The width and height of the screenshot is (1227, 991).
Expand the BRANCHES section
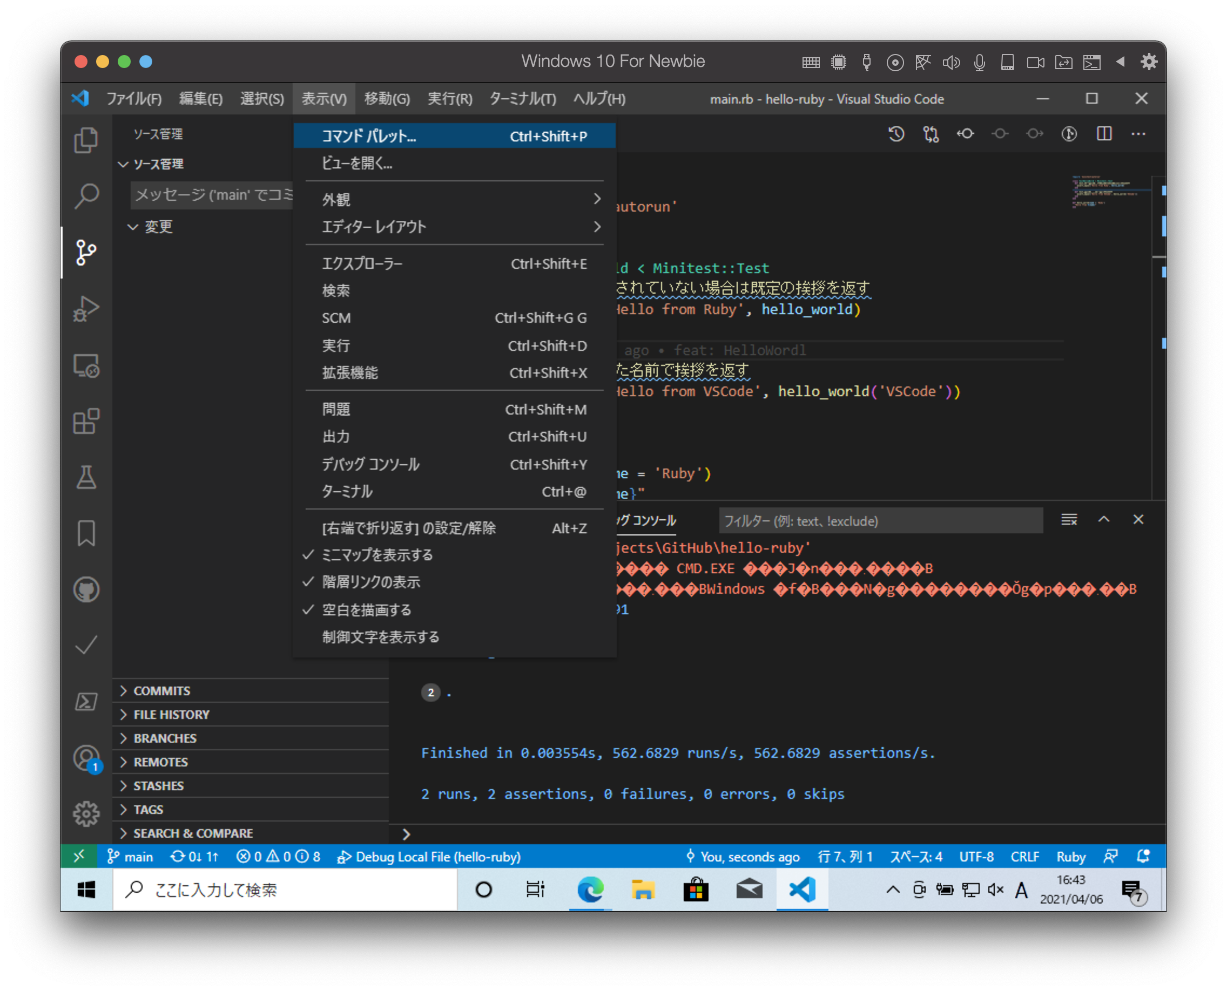pyautogui.click(x=165, y=737)
